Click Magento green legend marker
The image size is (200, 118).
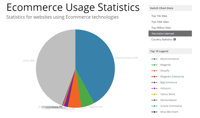click(154, 65)
